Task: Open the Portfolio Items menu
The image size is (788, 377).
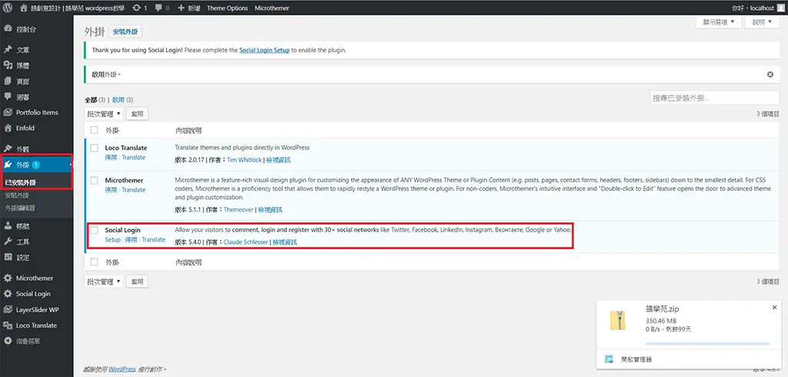Action: (x=37, y=112)
